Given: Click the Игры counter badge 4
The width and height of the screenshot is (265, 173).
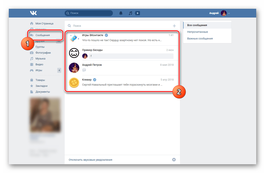Looking at the screenshot, I should click(x=59, y=70).
